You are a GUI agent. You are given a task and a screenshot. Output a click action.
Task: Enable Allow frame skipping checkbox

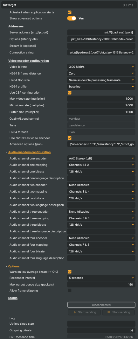click(70, 290)
